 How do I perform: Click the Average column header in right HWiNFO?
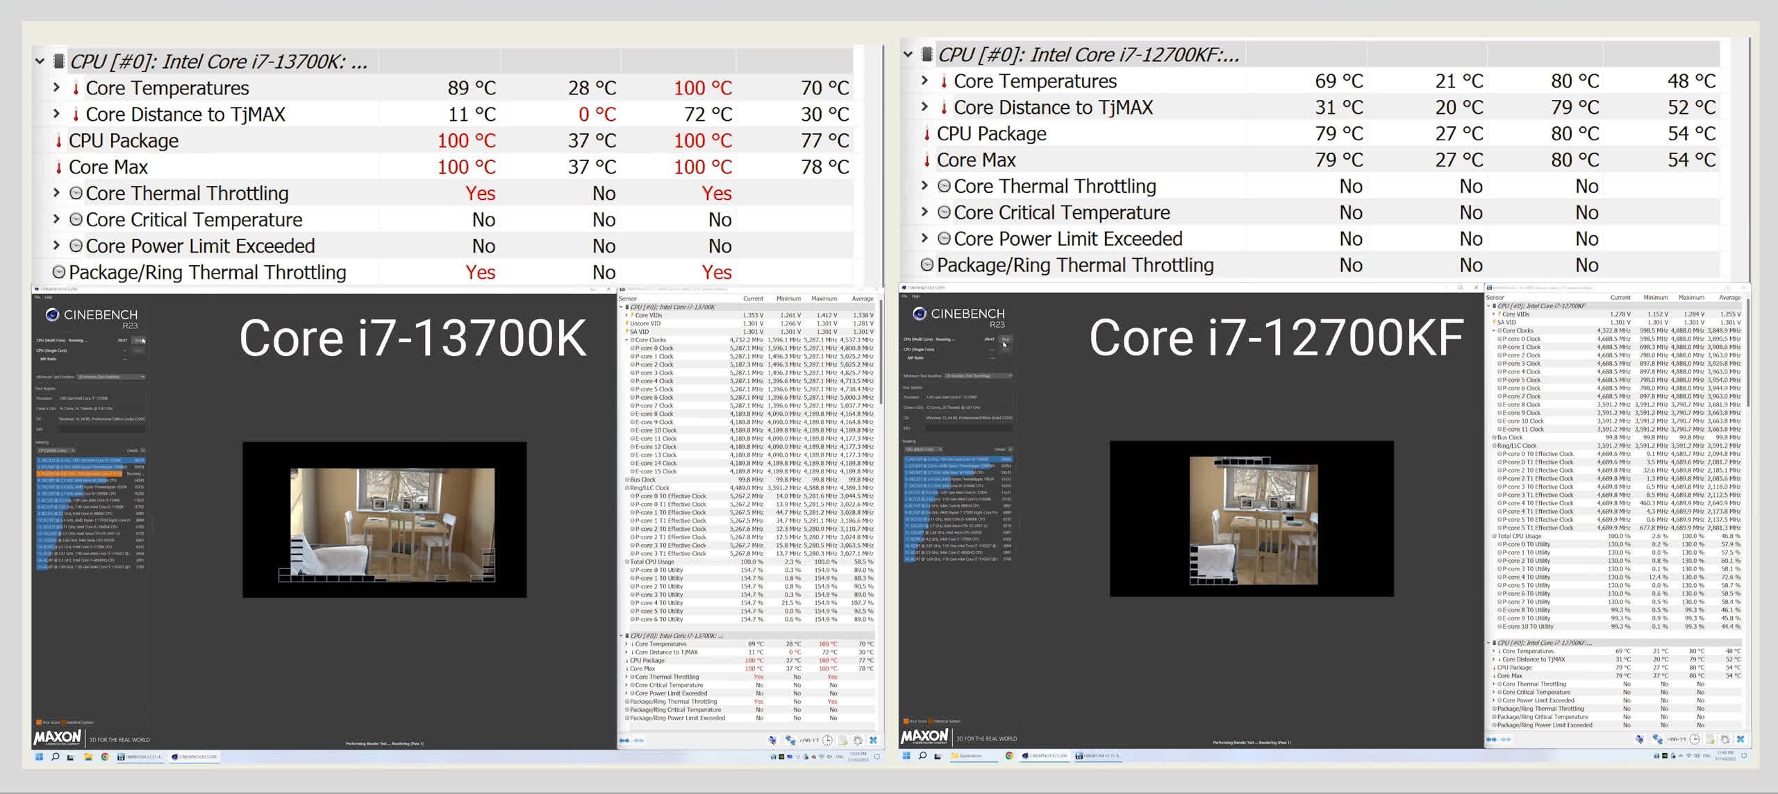pyautogui.click(x=1730, y=297)
